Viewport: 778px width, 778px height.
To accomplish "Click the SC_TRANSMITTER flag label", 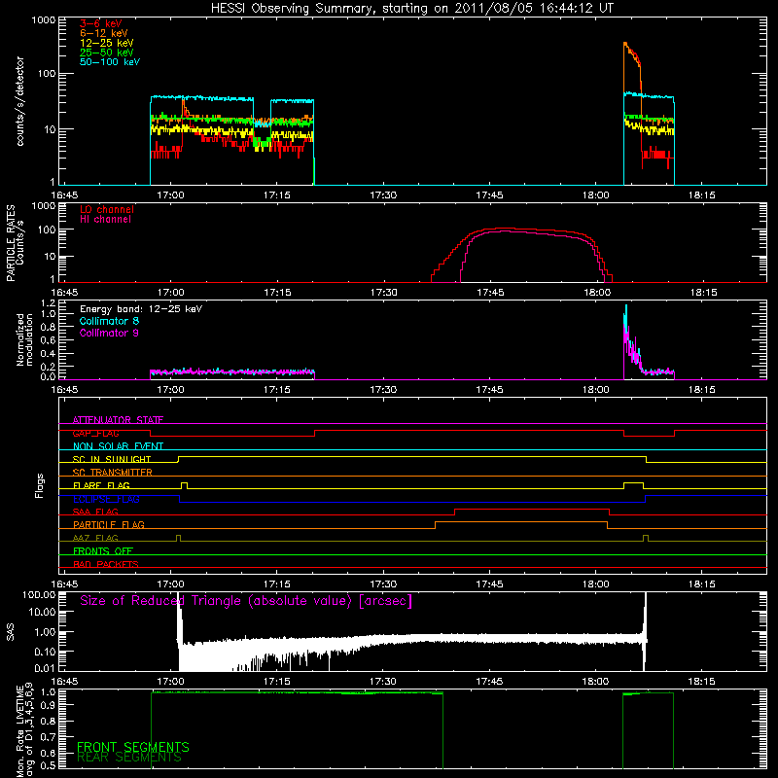I will [x=113, y=473].
